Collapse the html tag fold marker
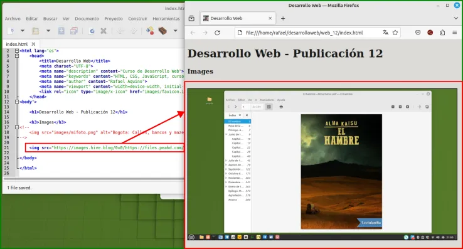Image resolution: width=463 pixels, height=249 pixels. pyautogui.click(x=17, y=51)
